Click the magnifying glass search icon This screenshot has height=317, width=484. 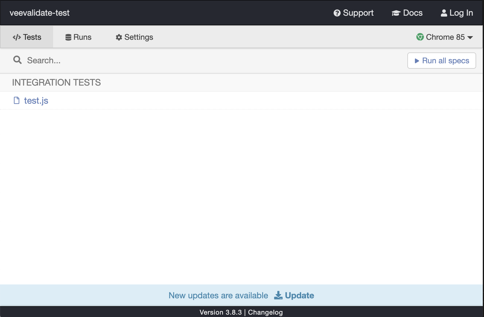pyautogui.click(x=18, y=60)
